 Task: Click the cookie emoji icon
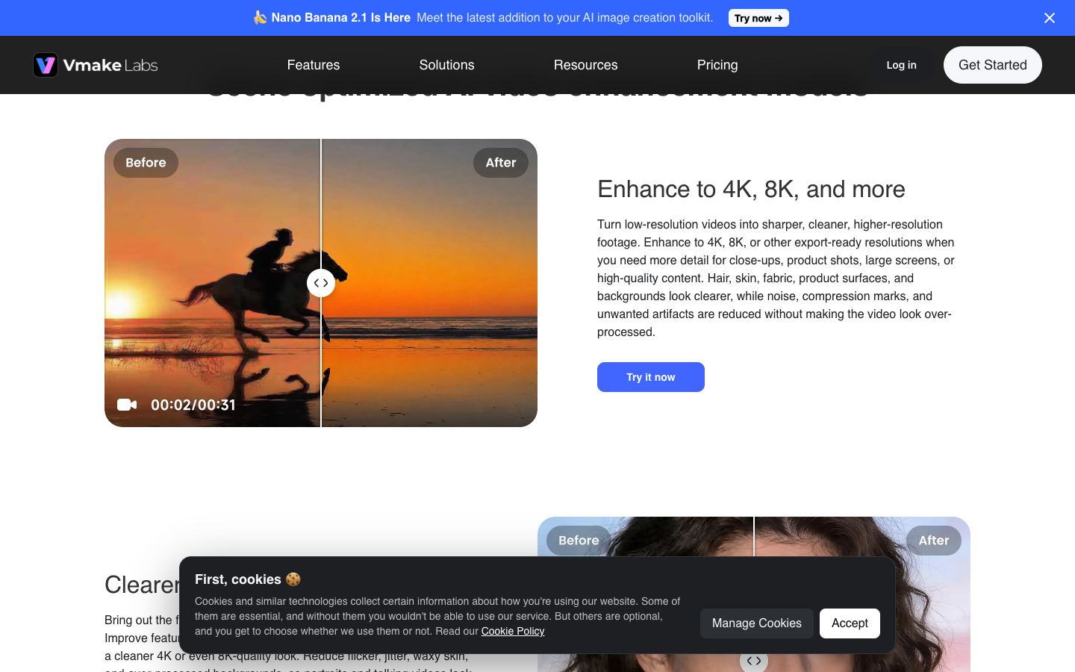tap(293, 579)
